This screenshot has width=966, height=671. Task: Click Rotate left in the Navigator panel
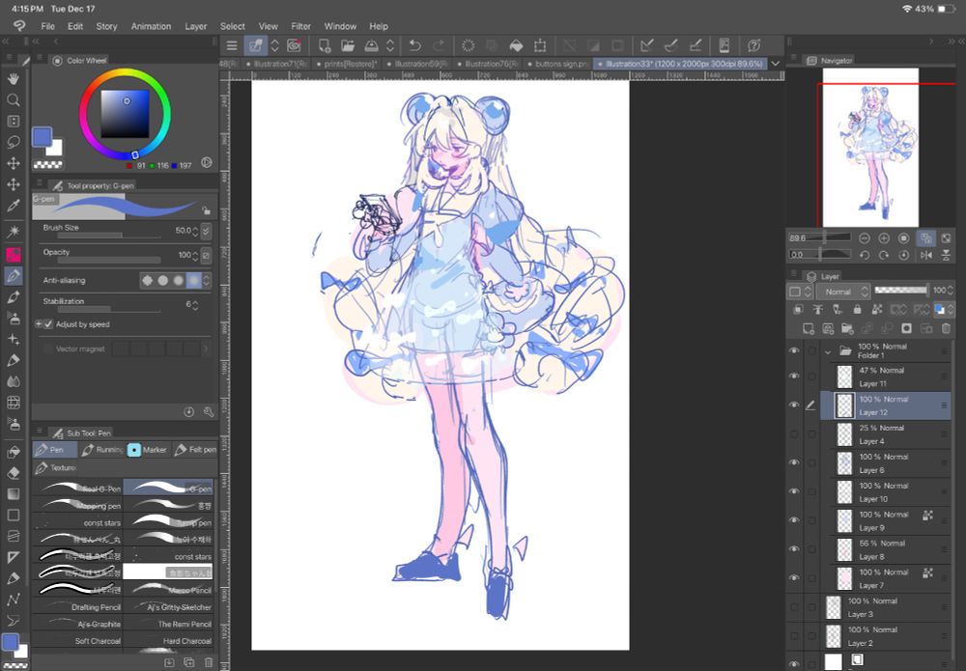(x=865, y=255)
